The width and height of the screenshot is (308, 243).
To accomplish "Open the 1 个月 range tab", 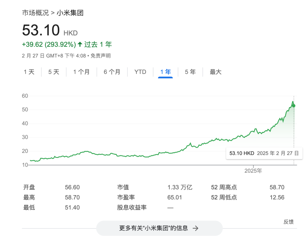I will pos(82,72).
